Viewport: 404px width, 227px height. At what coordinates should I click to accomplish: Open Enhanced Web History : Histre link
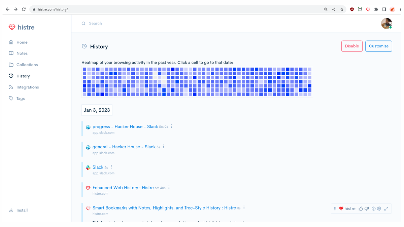coord(123,188)
